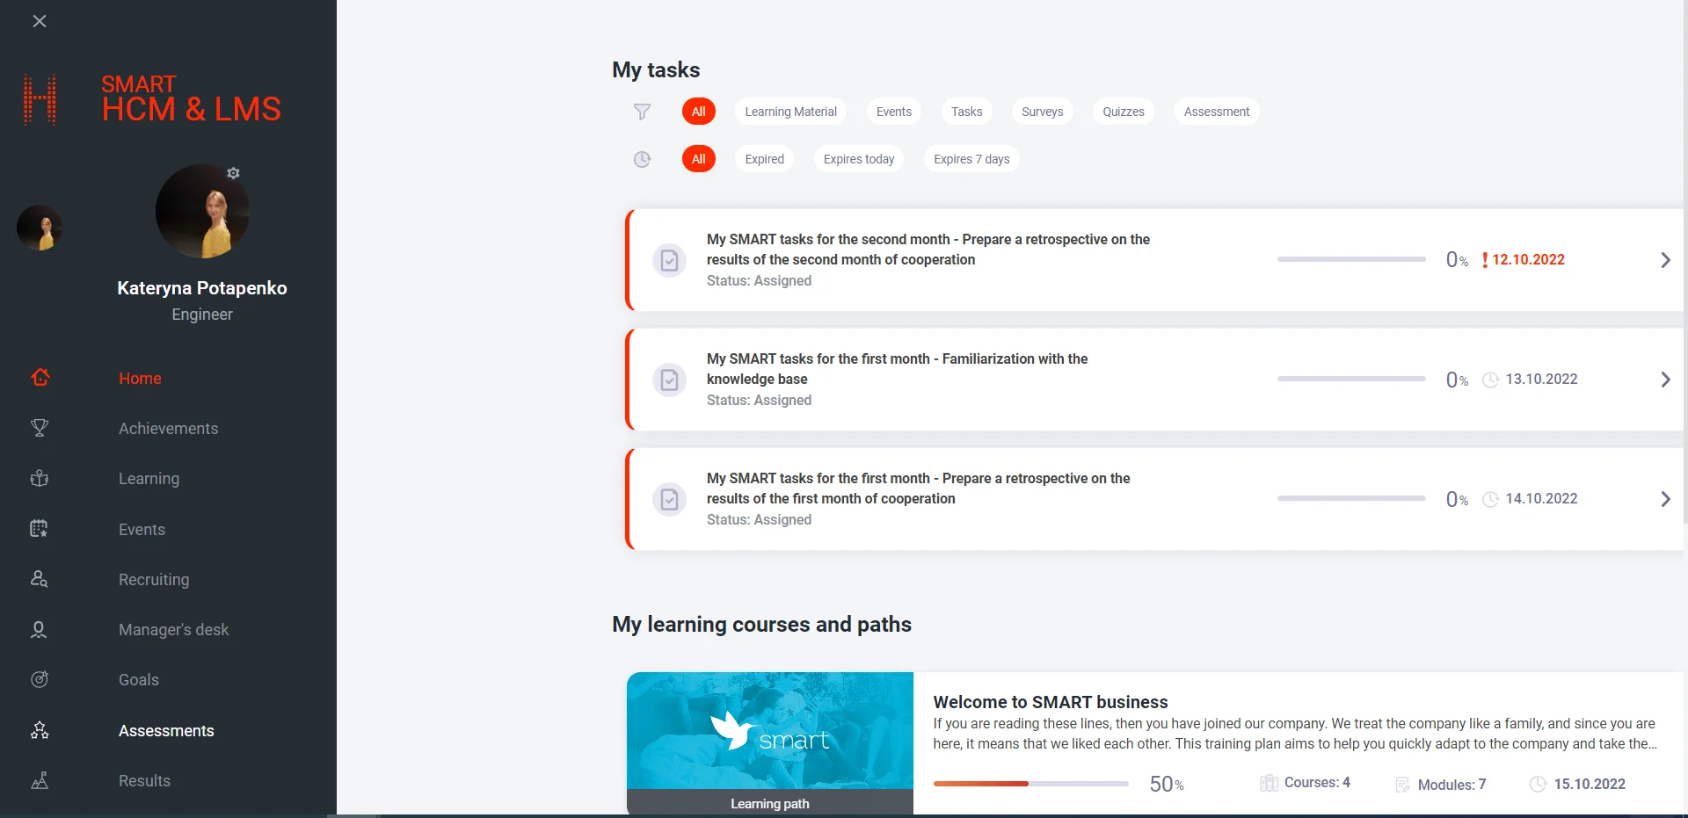Open Assessments in the sidebar menu
This screenshot has height=818, width=1688.
click(166, 730)
